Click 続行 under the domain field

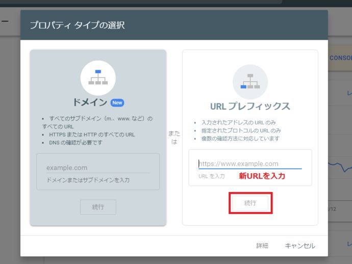coord(98,207)
